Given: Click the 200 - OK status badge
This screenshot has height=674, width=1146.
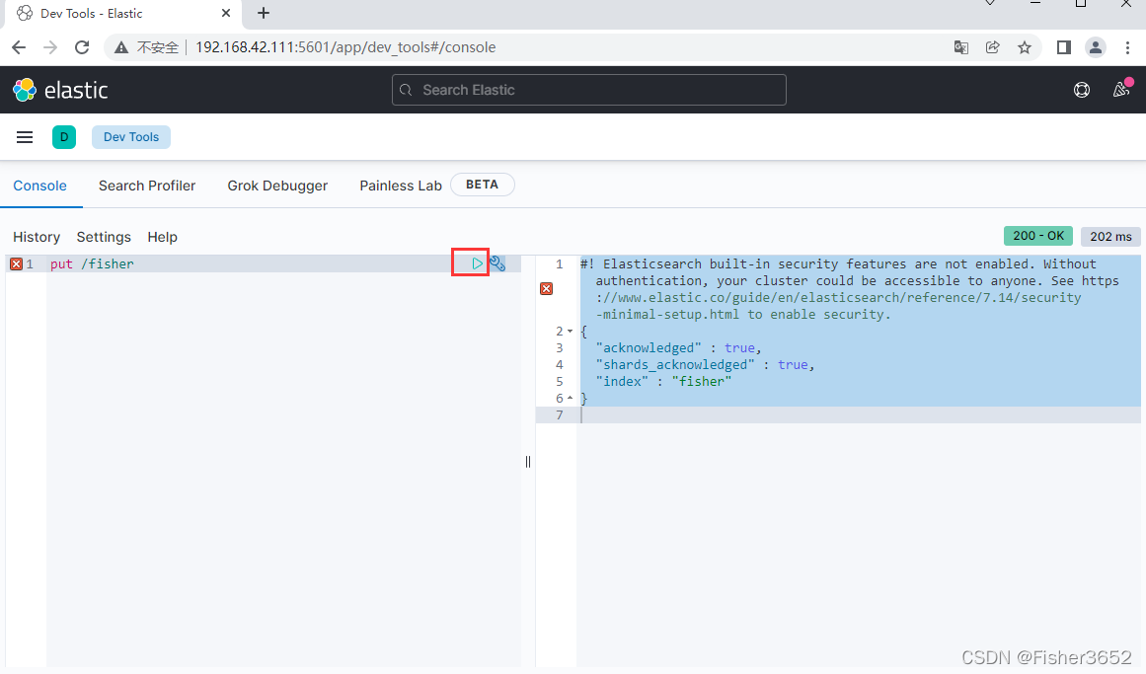Looking at the screenshot, I should [1038, 236].
